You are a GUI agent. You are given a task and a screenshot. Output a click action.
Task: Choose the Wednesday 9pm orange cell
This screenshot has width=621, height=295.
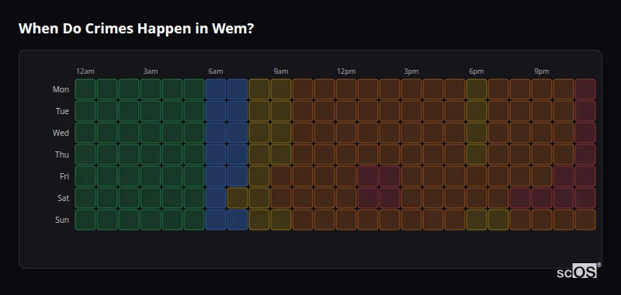pyautogui.click(x=542, y=133)
